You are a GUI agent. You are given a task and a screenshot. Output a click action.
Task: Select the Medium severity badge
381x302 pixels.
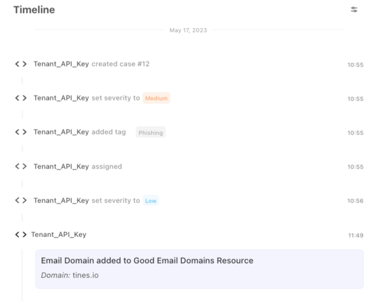click(x=156, y=98)
